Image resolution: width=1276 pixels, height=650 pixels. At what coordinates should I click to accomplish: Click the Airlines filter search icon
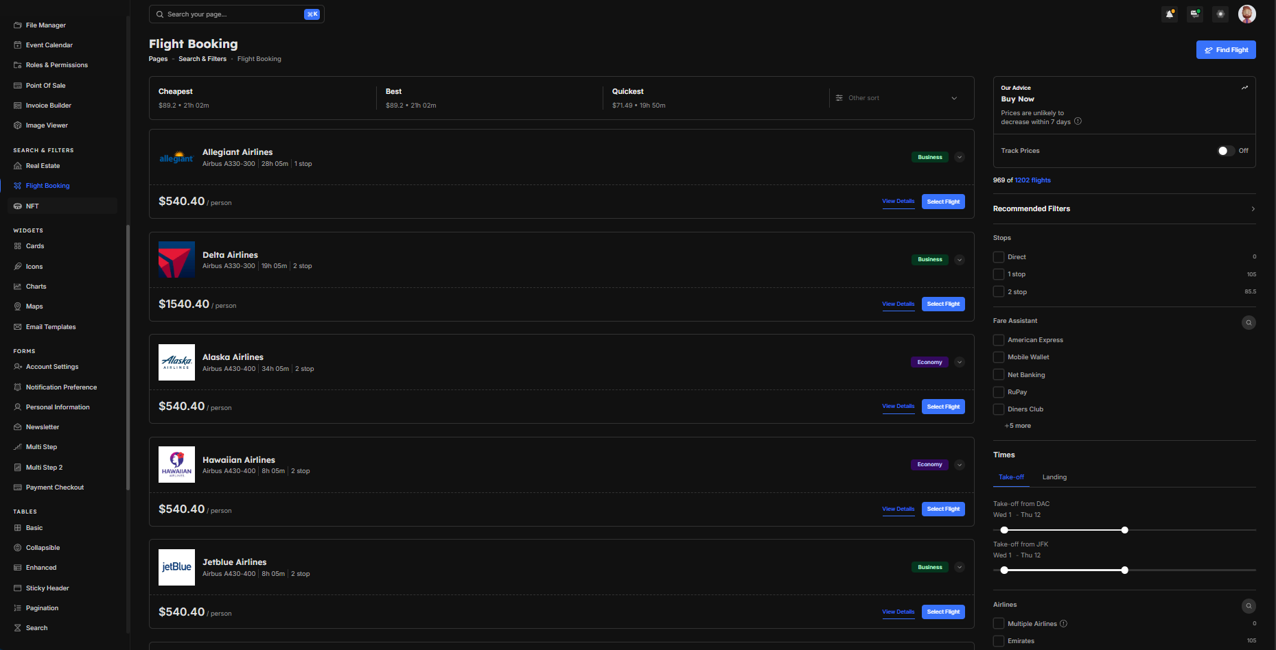1249,606
